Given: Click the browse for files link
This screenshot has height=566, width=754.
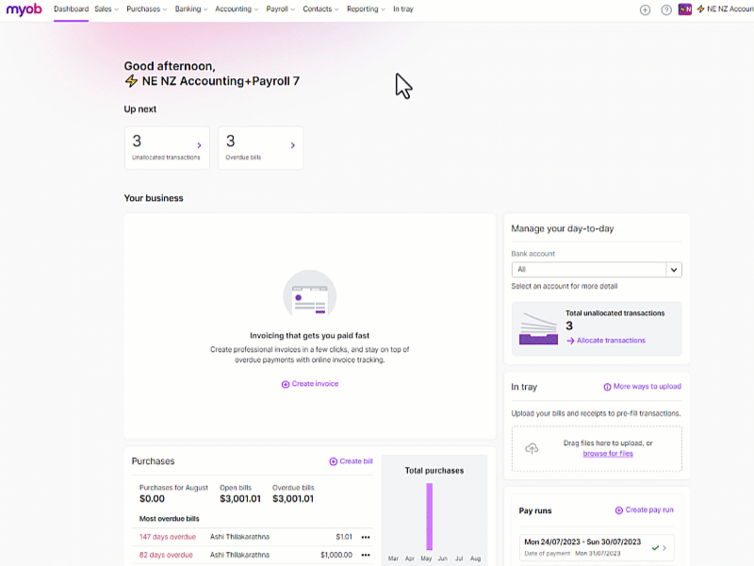Looking at the screenshot, I should (608, 454).
